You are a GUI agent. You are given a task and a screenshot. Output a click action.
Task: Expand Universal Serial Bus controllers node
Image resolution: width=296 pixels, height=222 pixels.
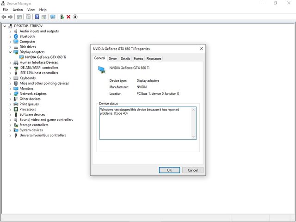10,136
